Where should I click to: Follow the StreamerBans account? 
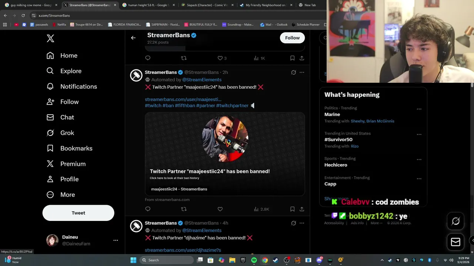pos(292,38)
